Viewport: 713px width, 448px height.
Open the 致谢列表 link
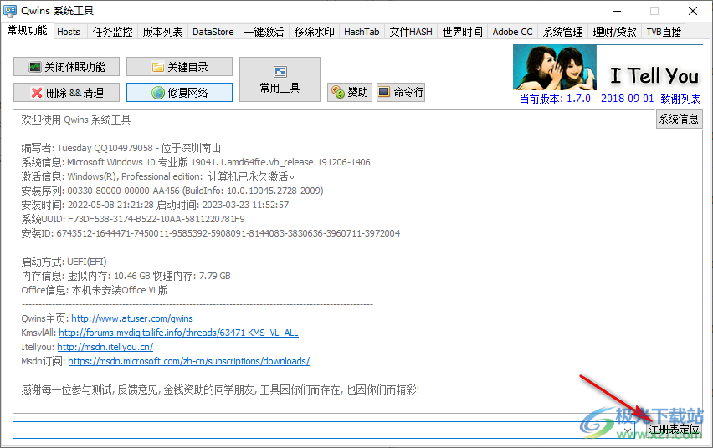pos(680,99)
